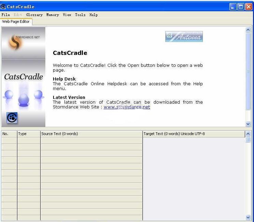Click the Latest Version heading
Screen dimensions: 254x222
pyautogui.click(x=69, y=98)
